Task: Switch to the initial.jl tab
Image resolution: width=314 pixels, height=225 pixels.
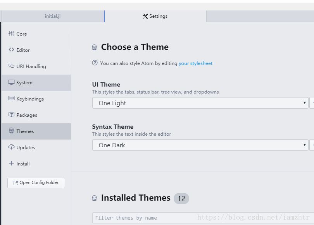Action: (x=53, y=16)
